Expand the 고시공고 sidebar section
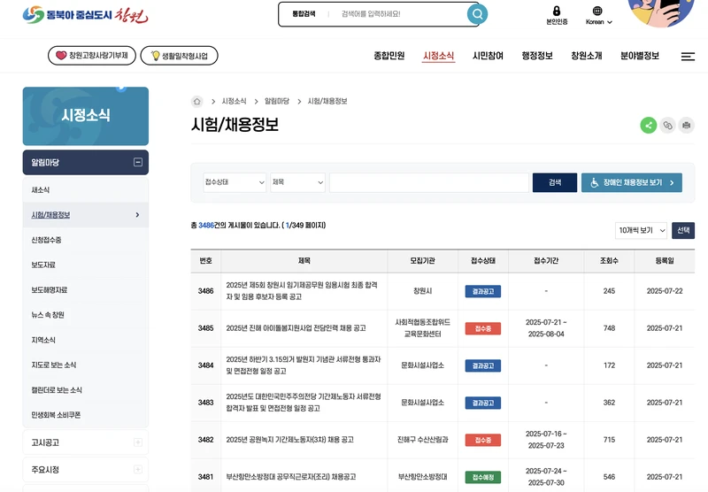This screenshot has height=492, width=708. (138, 442)
